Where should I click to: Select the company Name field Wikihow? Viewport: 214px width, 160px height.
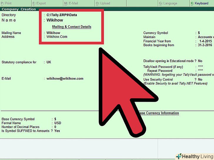(55, 20)
